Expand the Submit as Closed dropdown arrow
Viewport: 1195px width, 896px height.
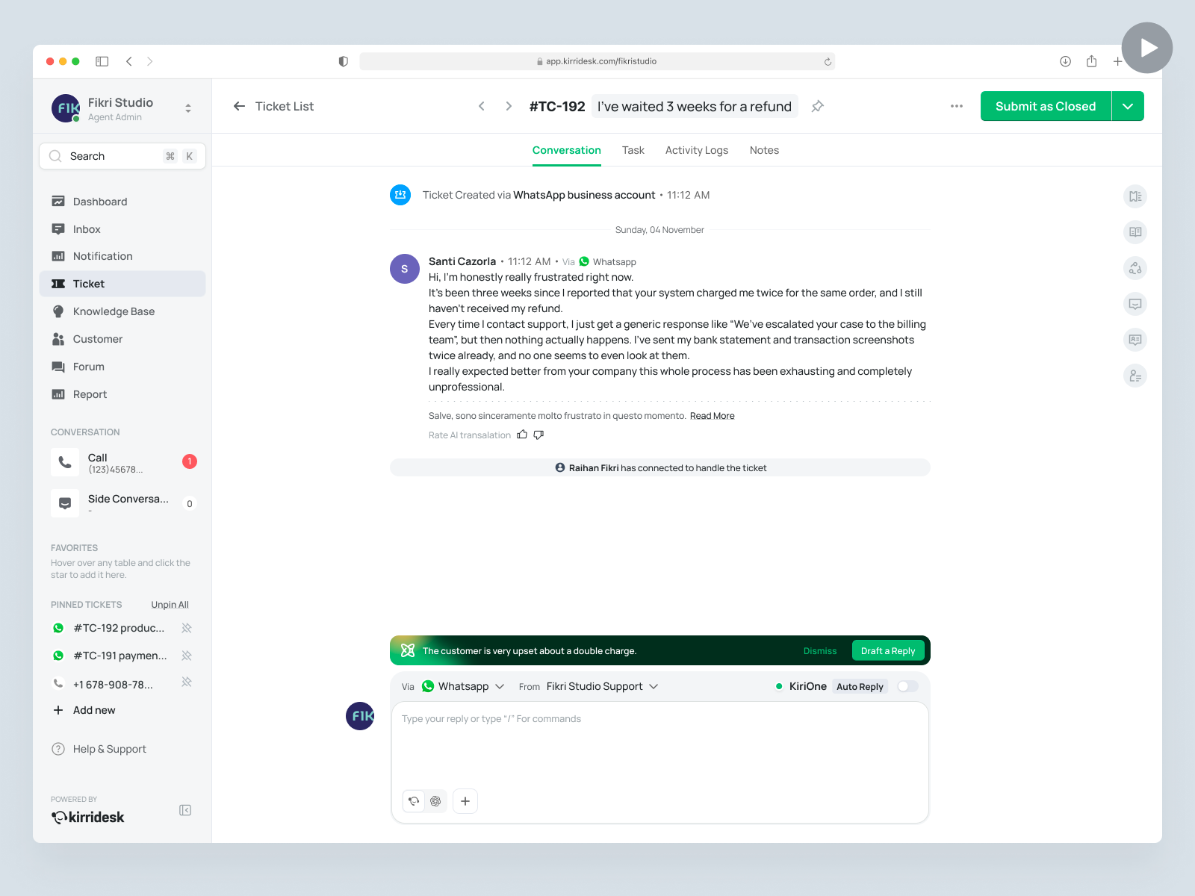click(x=1128, y=106)
